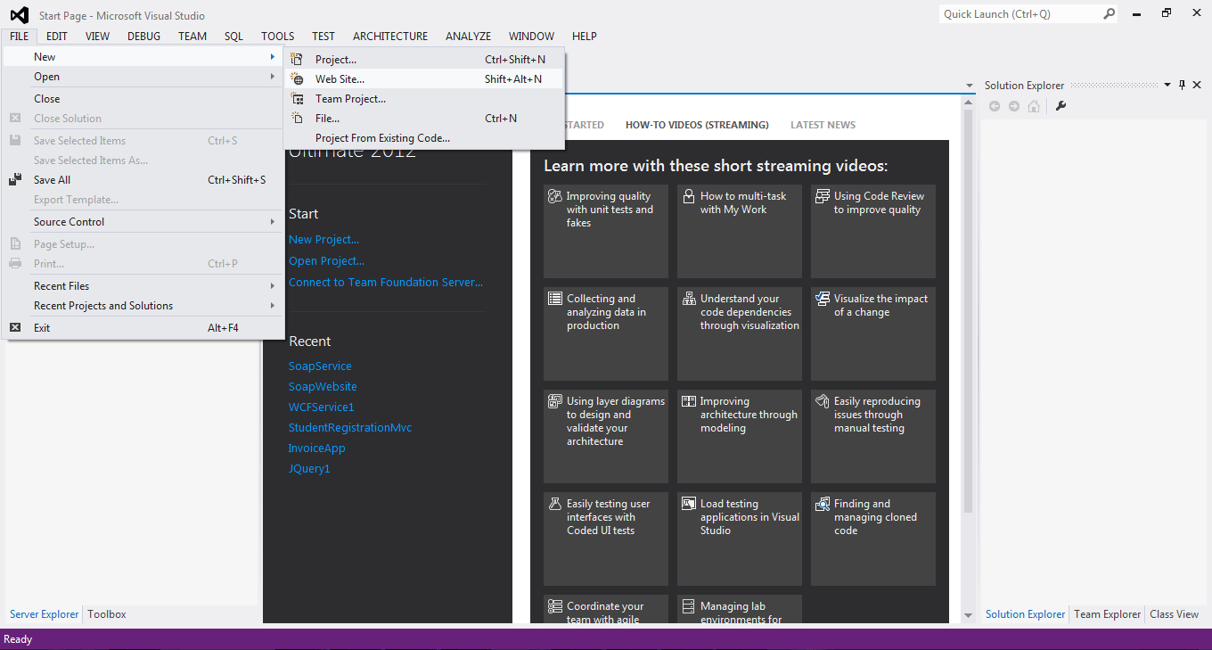This screenshot has height=650, width=1212.
Task: Switch to the Latest News tab
Action: click(823, 126)
